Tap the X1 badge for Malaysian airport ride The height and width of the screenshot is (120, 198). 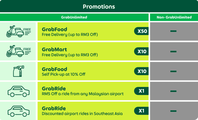[141, 91]
